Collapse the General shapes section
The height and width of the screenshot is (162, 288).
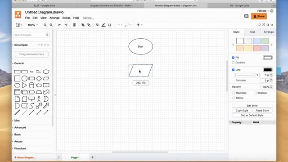coord(19,63)
